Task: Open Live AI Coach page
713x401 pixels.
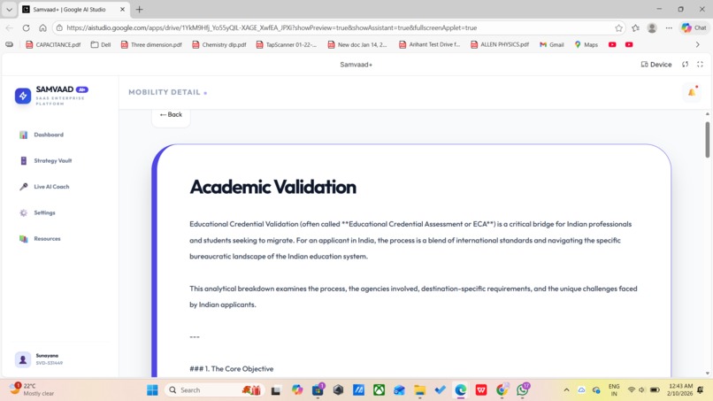Action: [44, 187]
